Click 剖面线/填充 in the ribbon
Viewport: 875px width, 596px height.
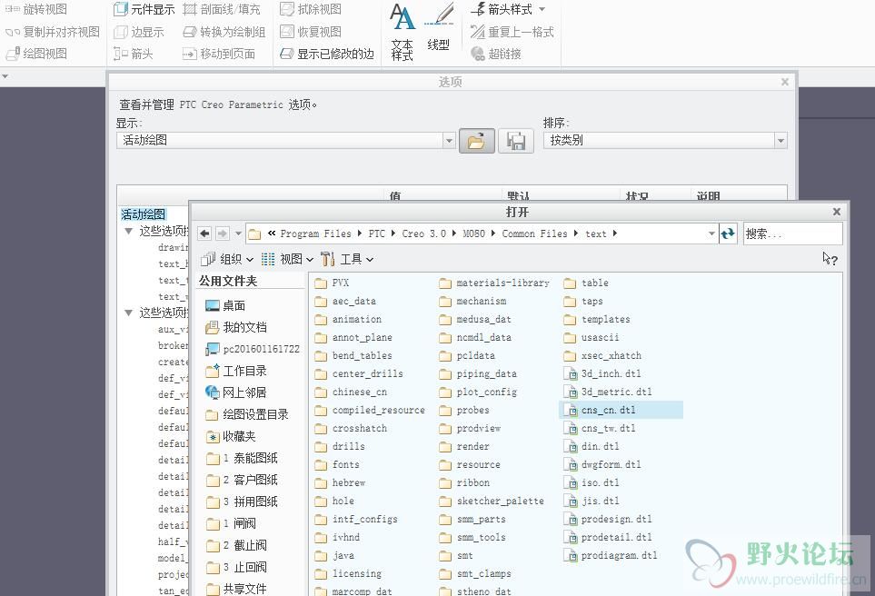222,9
